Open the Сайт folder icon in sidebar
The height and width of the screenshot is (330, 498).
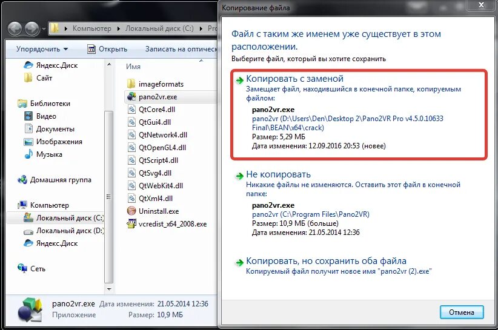click(x=28, y=78)
